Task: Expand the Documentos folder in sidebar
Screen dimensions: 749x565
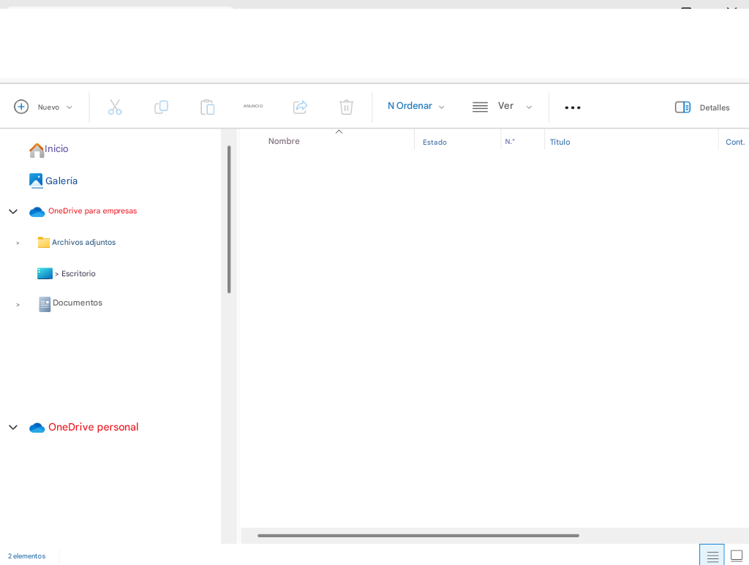Action: (x=17, y=303)
